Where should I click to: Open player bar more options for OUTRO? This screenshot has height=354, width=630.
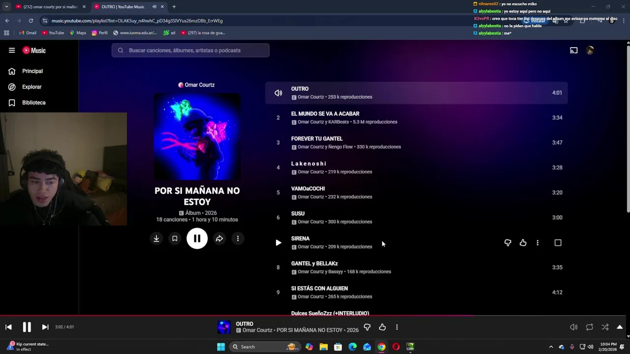coord(397,327)
